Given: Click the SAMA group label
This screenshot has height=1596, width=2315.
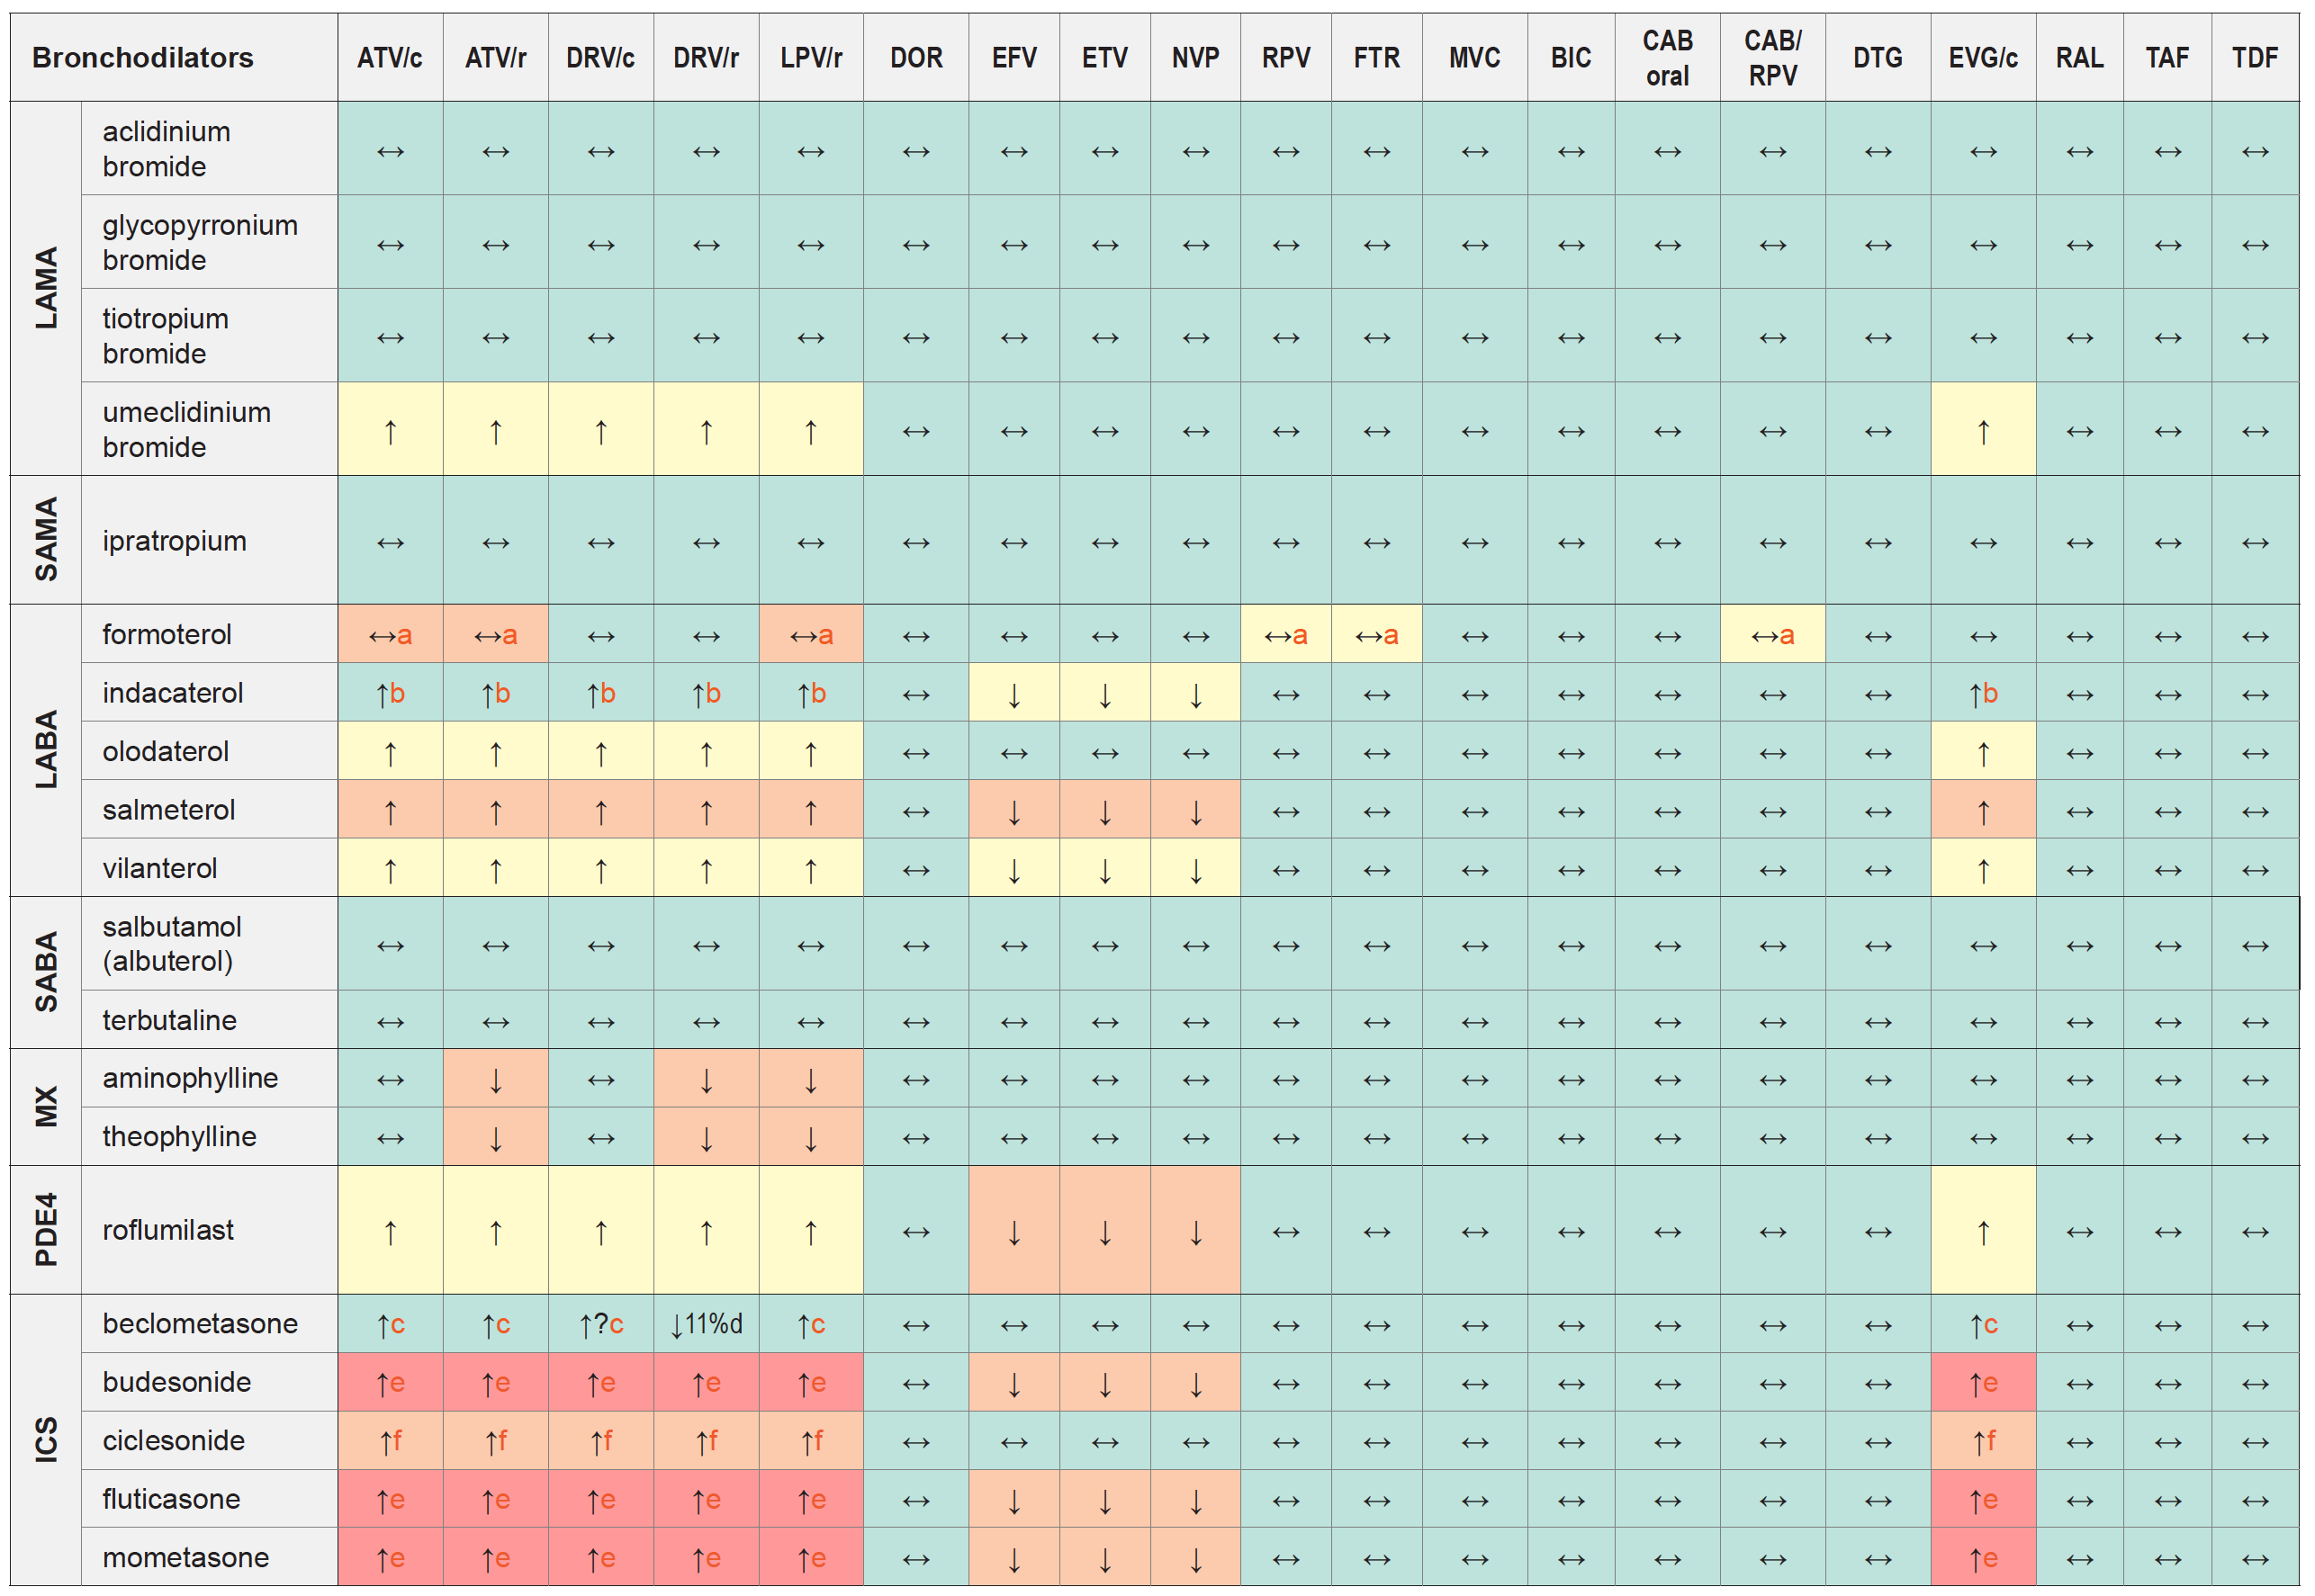Looking at the screenshot, I should [x=46, y=539].
